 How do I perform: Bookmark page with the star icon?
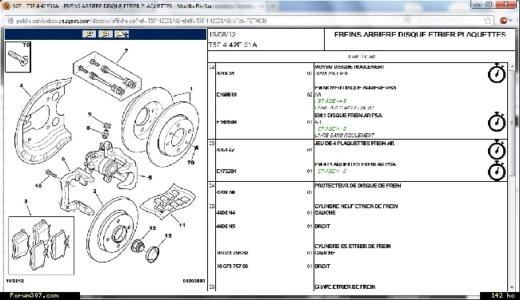(x=487, y=21)
